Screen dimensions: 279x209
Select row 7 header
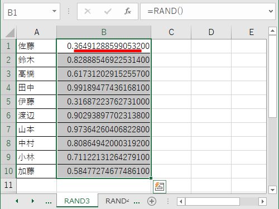tap(8, 130)
